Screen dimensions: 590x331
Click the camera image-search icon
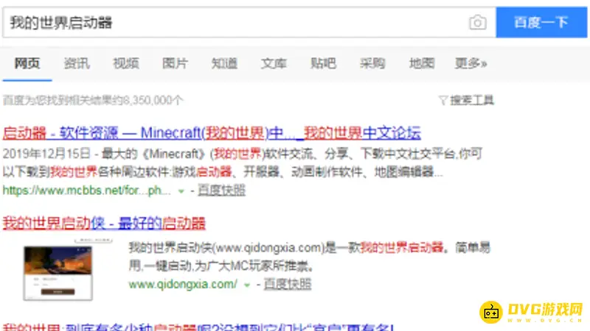[477, 23]
